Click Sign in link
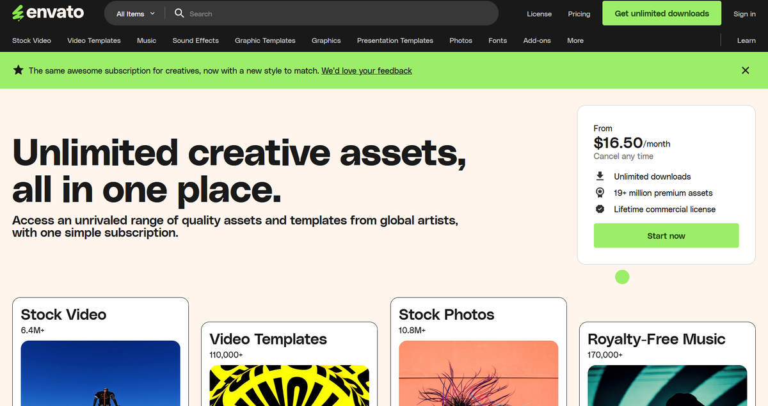The height and width of the screenshot is (406, 768). (744, 13)
